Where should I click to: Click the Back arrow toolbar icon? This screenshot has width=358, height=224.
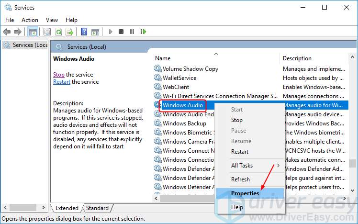coord(7,32)
